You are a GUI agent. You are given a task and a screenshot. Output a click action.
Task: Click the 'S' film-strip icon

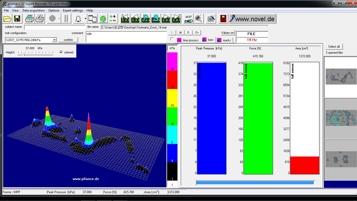point(156,19)
